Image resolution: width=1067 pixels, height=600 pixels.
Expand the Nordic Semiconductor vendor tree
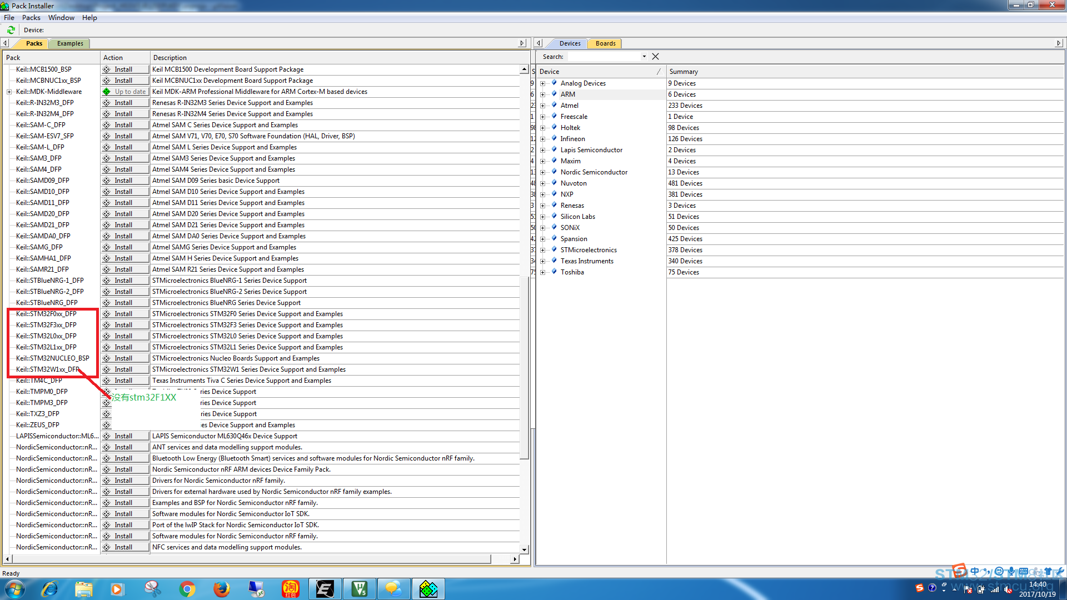click(543, 172)
